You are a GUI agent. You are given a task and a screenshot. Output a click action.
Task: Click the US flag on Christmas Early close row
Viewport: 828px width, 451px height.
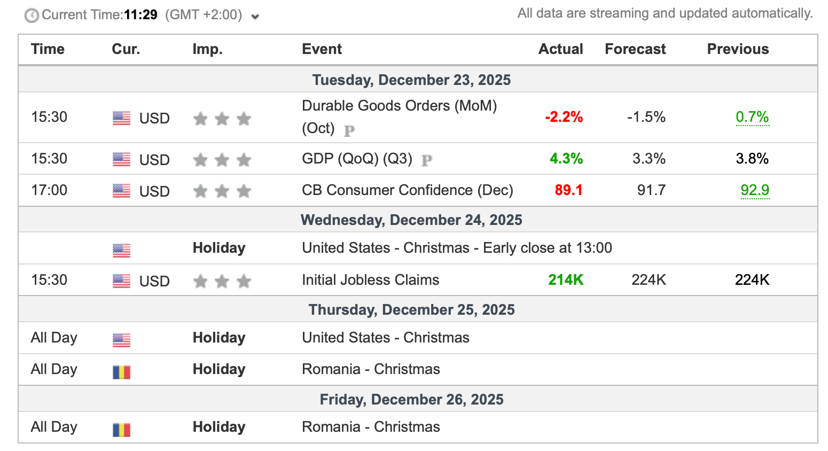(121, 250)
